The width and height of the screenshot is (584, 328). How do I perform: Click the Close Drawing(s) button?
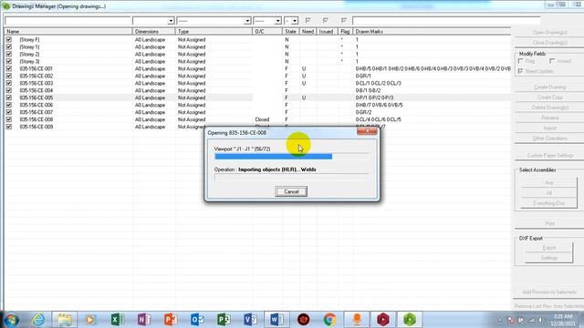pyautogui.click(x=549, y=43)
